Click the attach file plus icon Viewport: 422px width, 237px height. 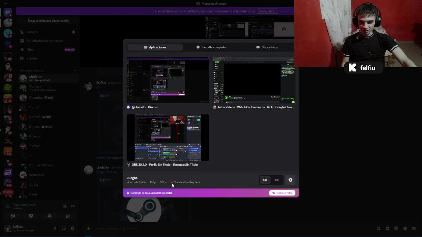[x=88, y=228]
